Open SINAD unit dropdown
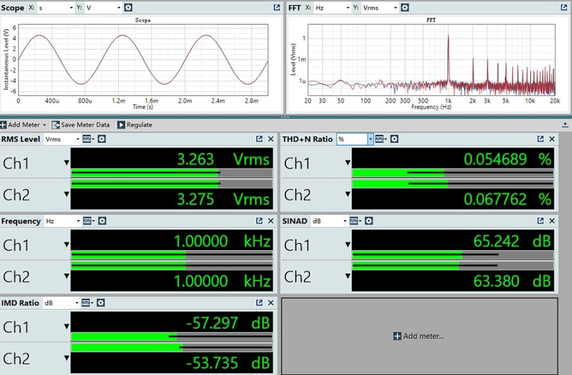Viewport: 572px width, 375px height. 329,221
